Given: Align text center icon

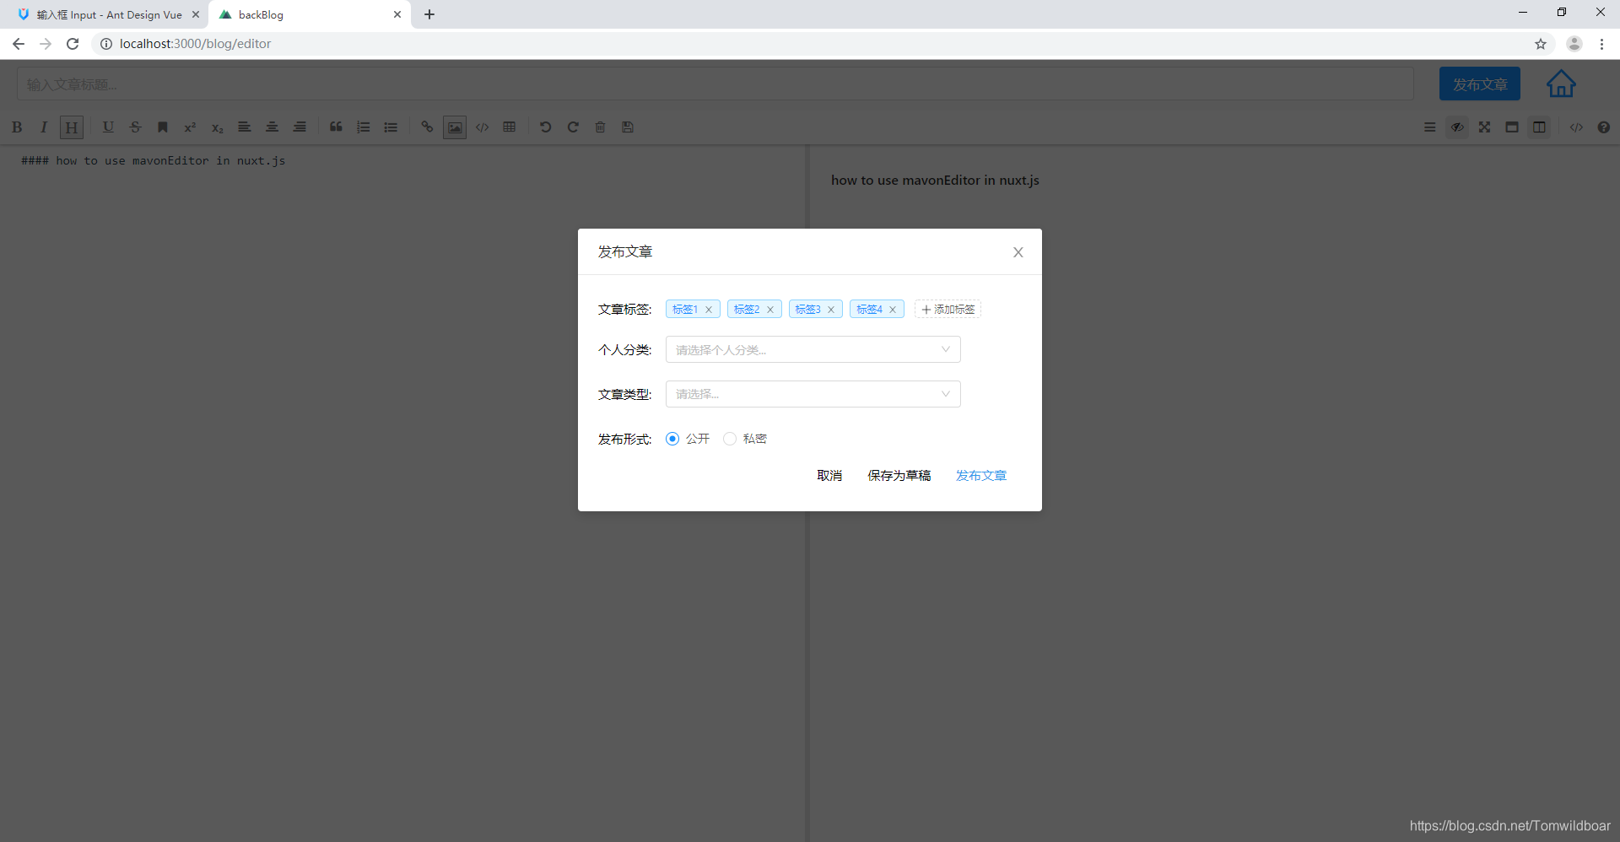Looking at the screenshot, I should tap(272, 127).
